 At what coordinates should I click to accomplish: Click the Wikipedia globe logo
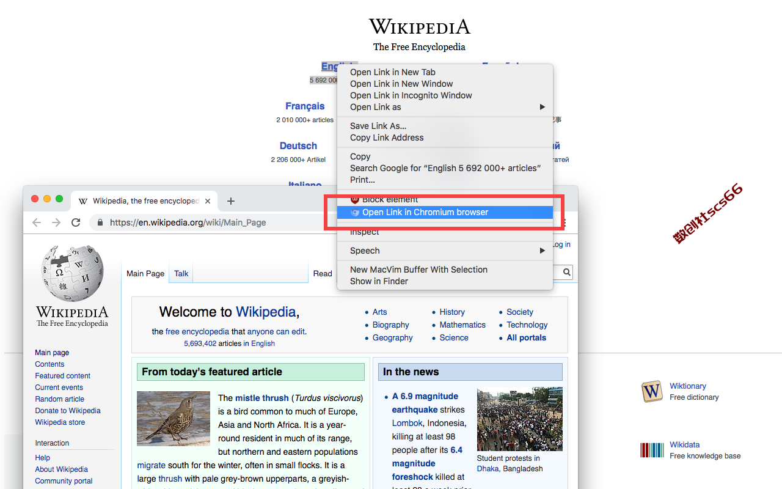(x=72, y=273)
